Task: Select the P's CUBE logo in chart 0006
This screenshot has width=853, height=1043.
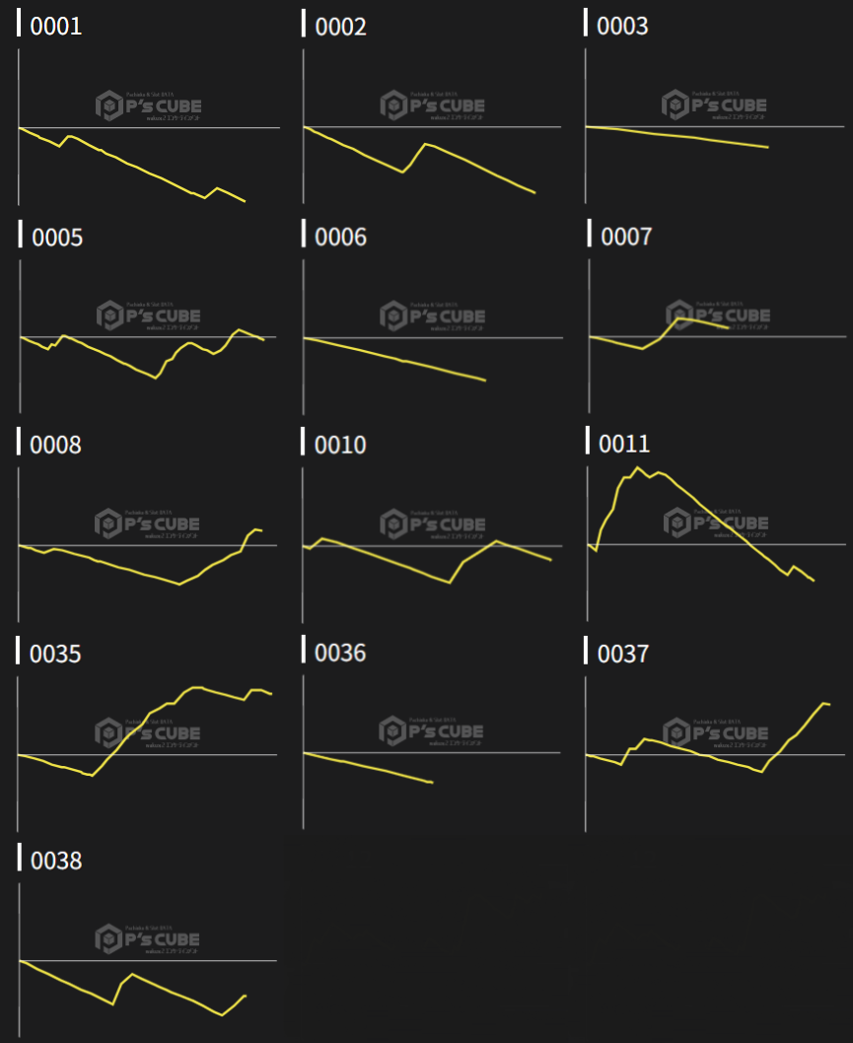Action: [432, 315]
